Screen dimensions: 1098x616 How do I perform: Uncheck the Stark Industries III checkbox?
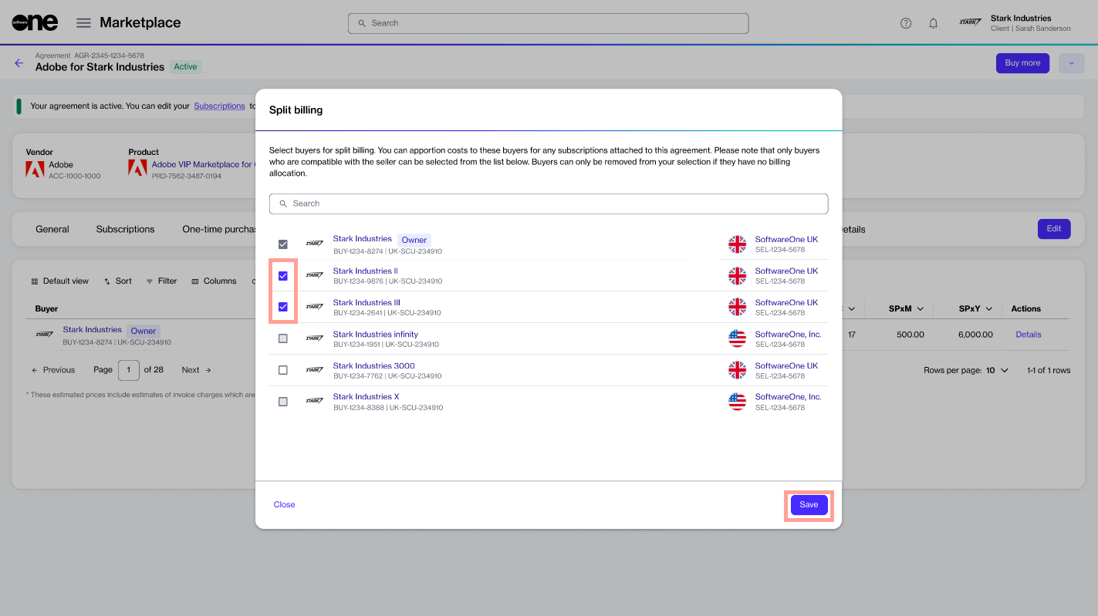(x=283, y=307)
